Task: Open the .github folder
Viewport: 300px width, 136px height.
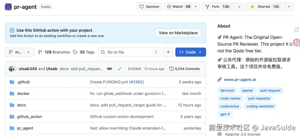Action: pos(23,82)
